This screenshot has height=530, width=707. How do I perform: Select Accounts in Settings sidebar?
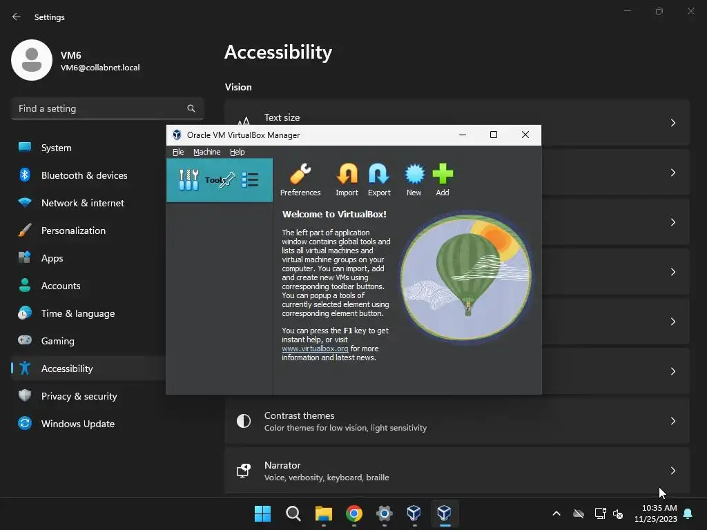point(89,286)
